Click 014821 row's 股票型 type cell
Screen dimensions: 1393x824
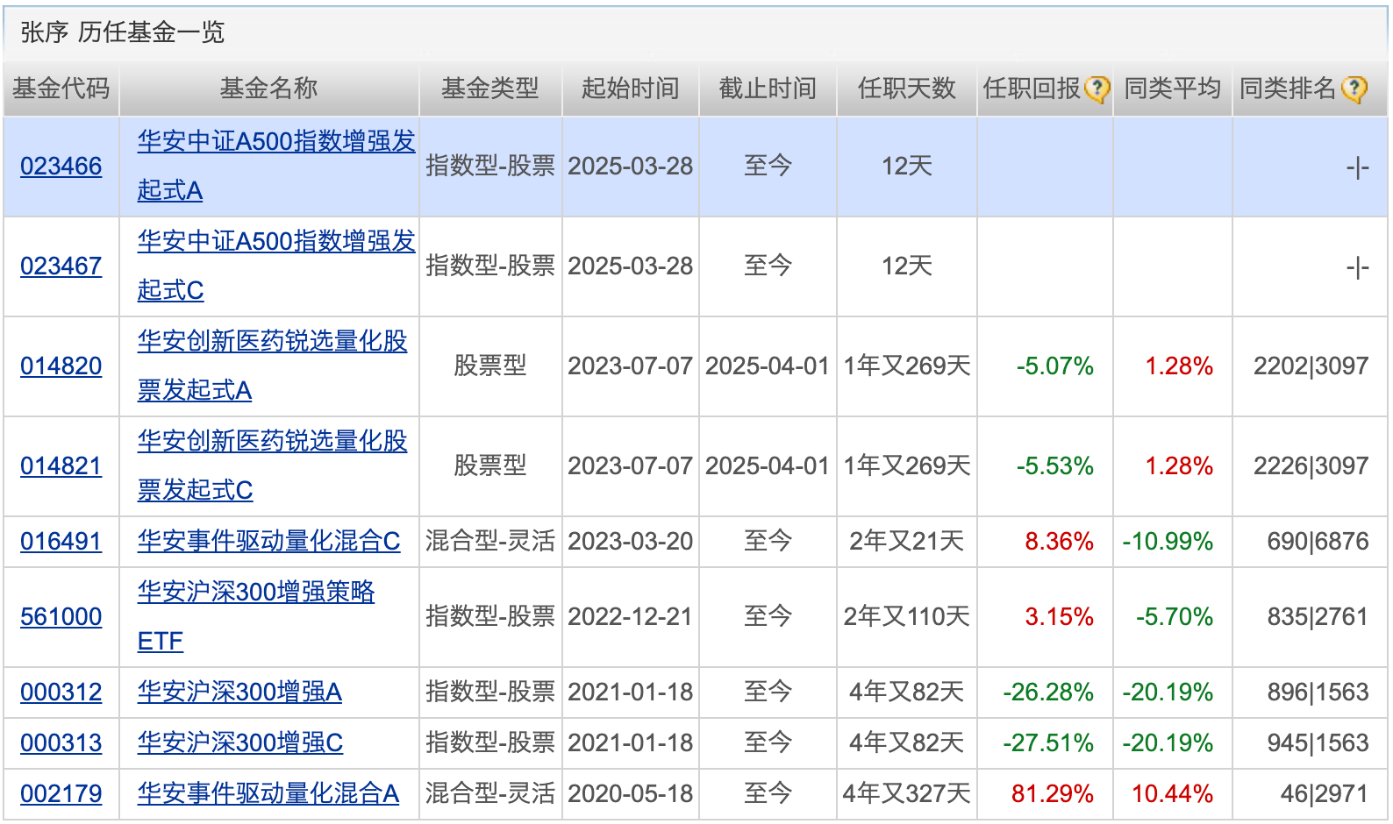(x=490, y=465)
